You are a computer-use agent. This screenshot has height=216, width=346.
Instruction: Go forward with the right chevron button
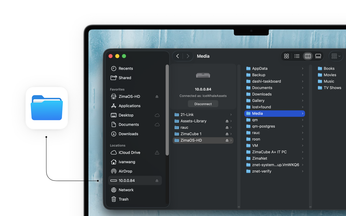(x=188, y=56)
